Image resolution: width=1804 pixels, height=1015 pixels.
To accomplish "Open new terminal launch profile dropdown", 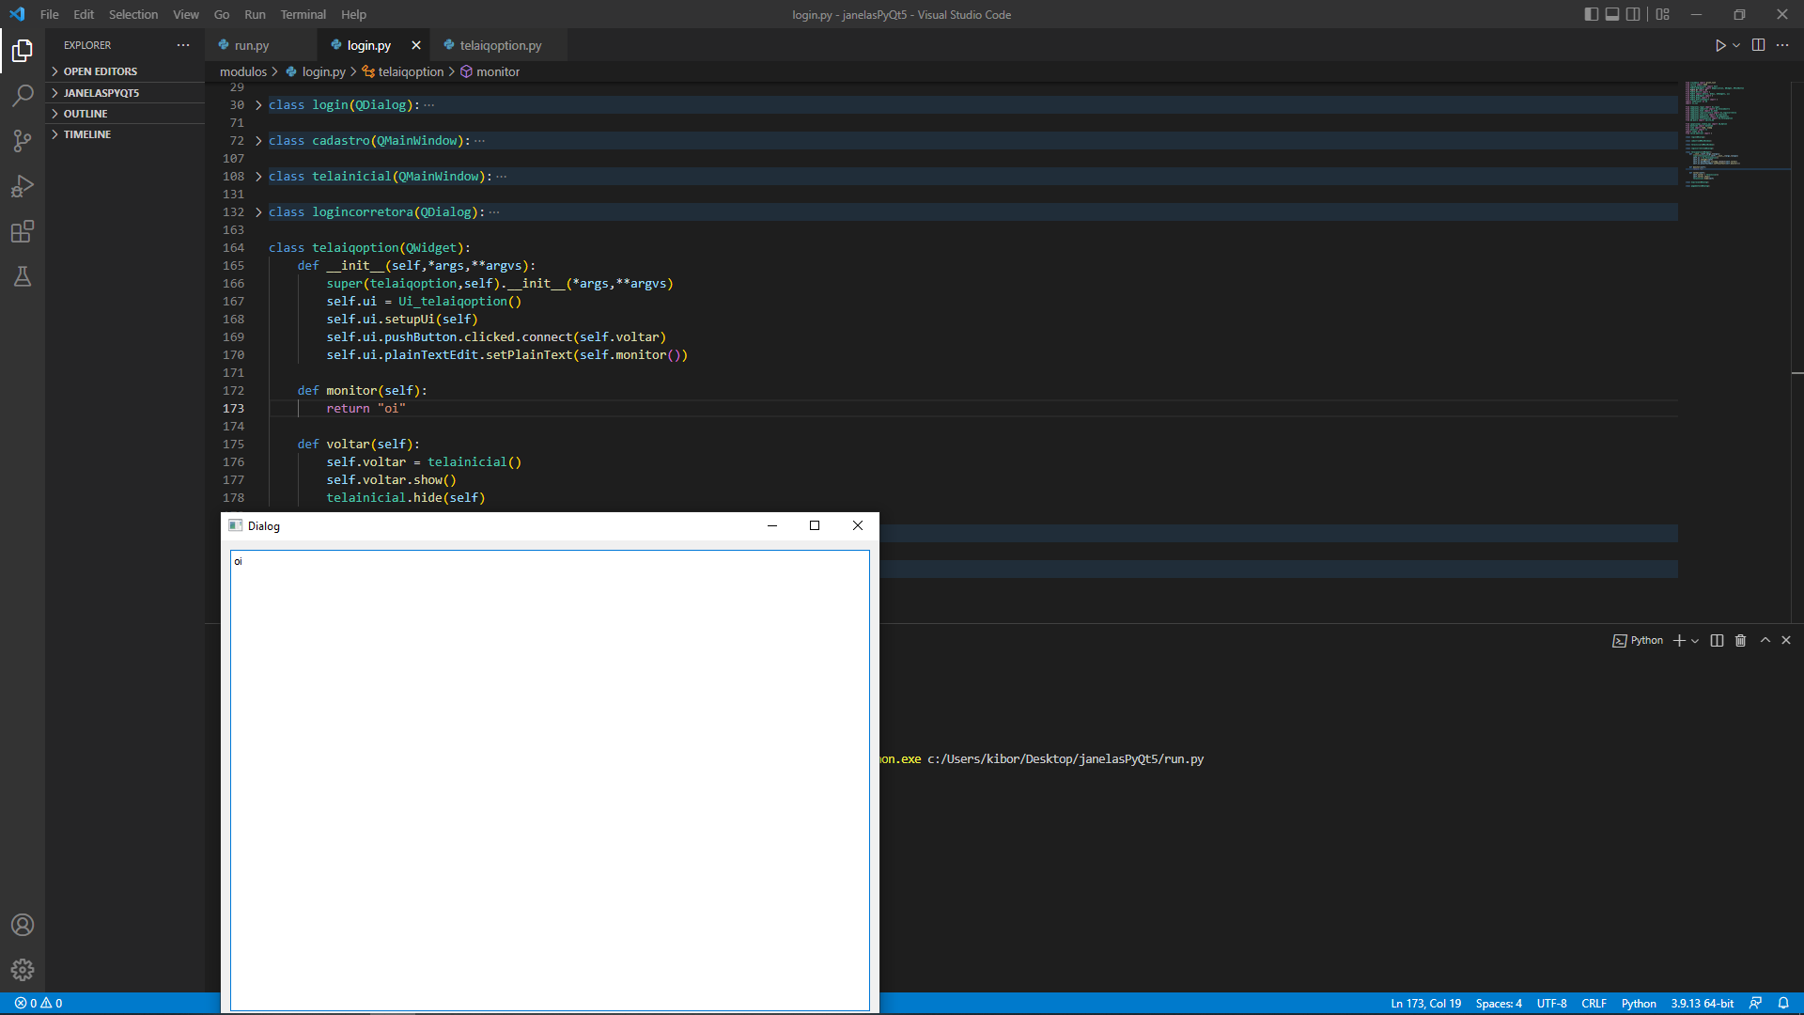I will (1695, 641).
